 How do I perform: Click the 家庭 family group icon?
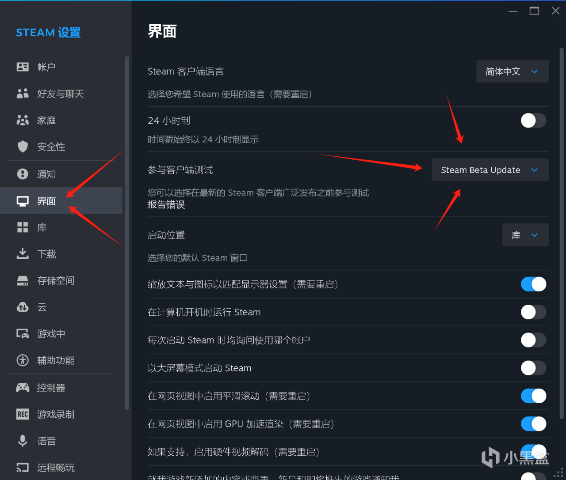pos(23,120)
